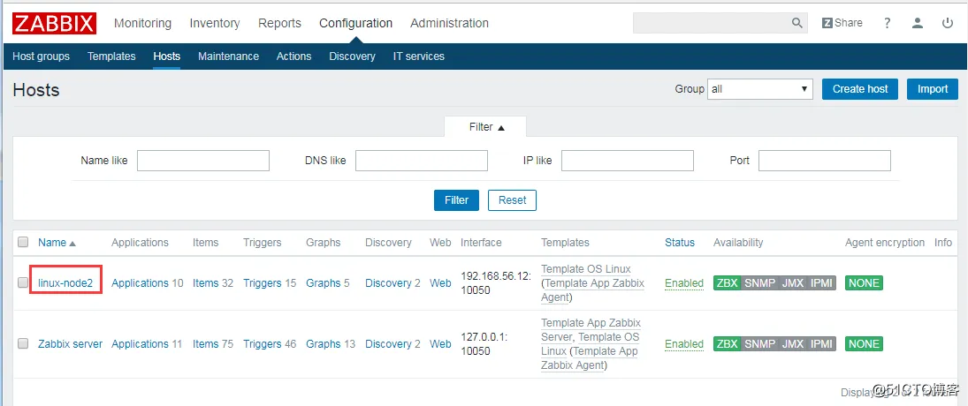Open Template App Zabbix Server link

[x=591, y=329]
